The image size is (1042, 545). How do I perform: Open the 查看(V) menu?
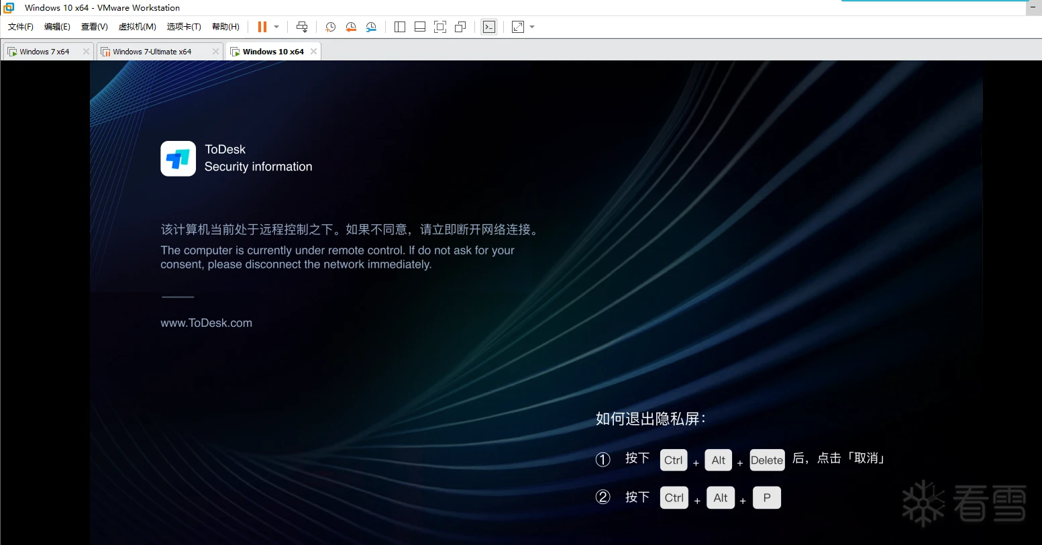(x=95, y=27)
